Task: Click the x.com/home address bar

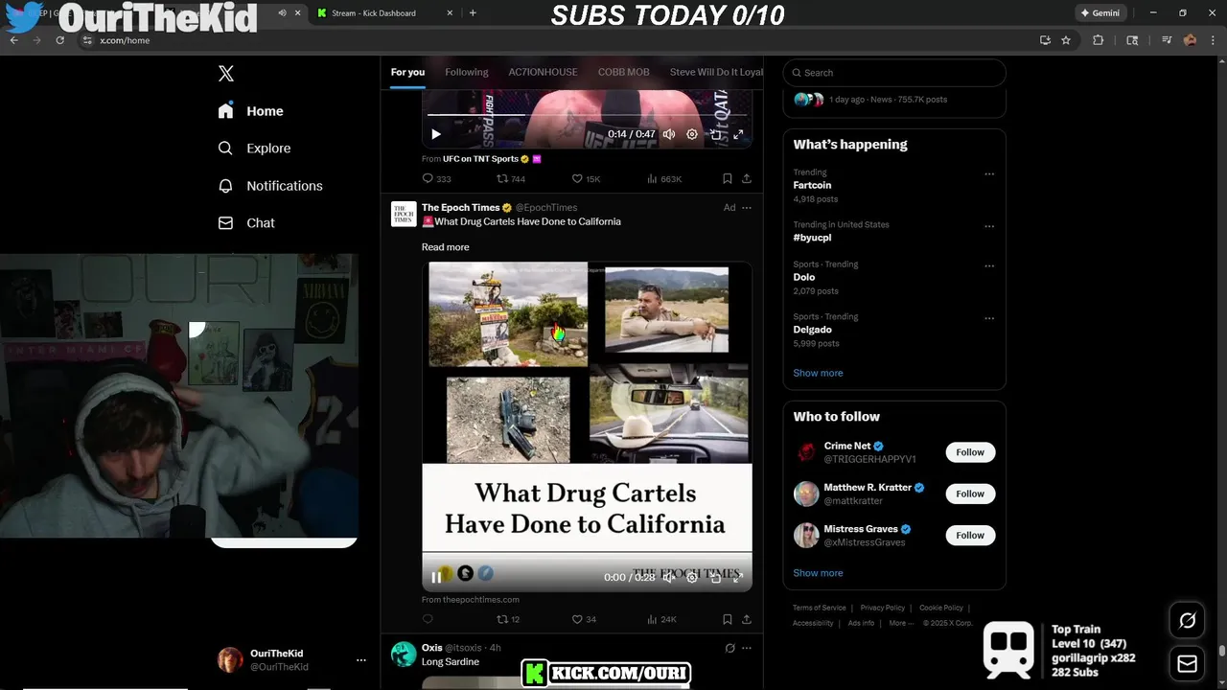Action: click(556, 40)
